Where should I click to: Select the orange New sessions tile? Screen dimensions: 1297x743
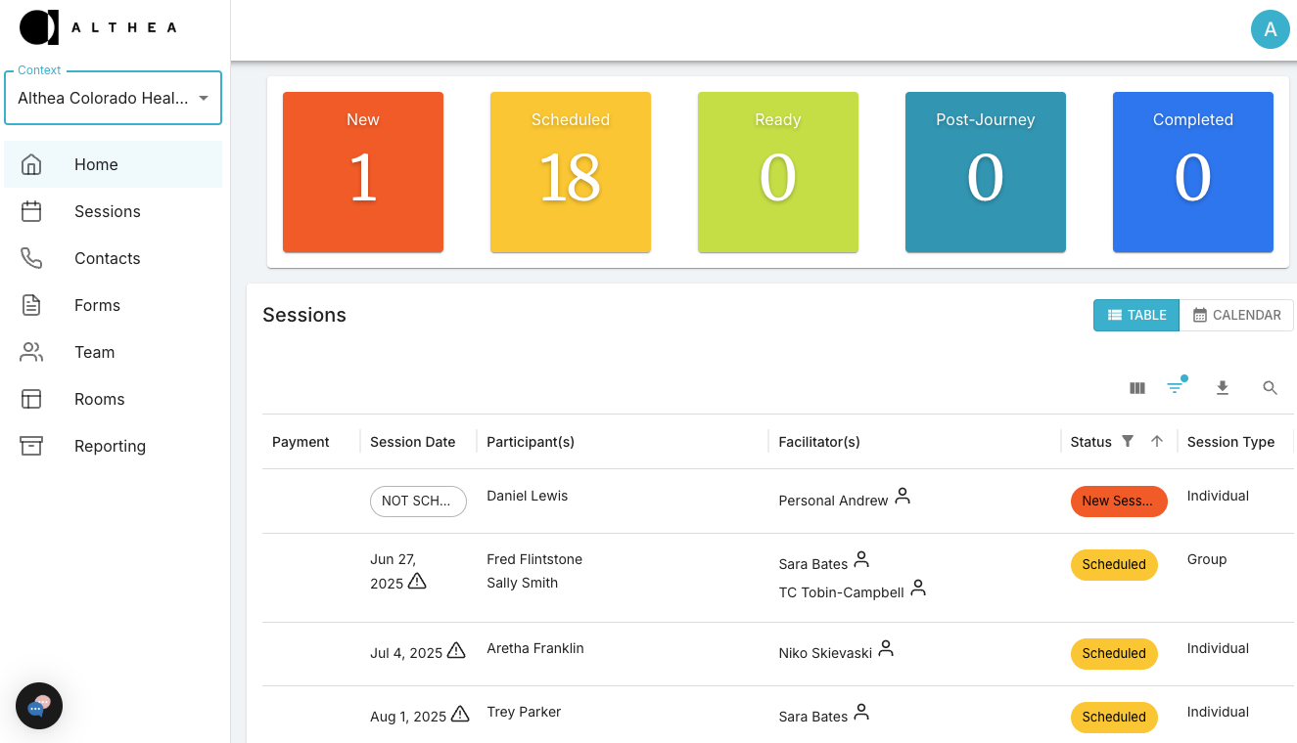click(x=363, y=172)
